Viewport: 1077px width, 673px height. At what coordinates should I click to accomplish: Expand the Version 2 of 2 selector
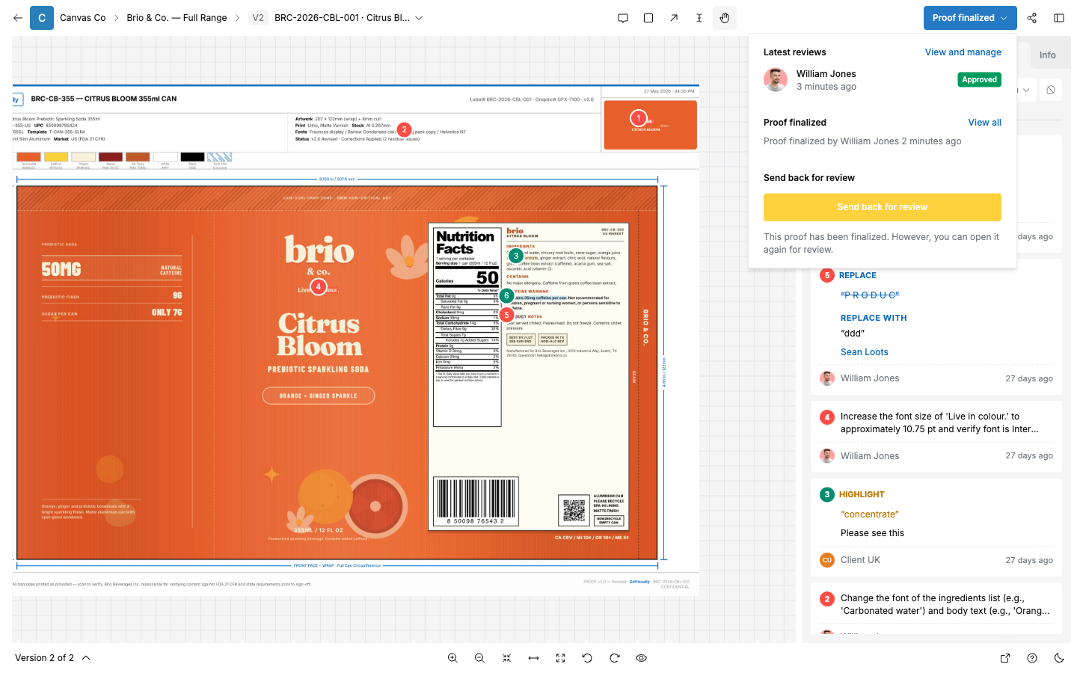[52, 658]
